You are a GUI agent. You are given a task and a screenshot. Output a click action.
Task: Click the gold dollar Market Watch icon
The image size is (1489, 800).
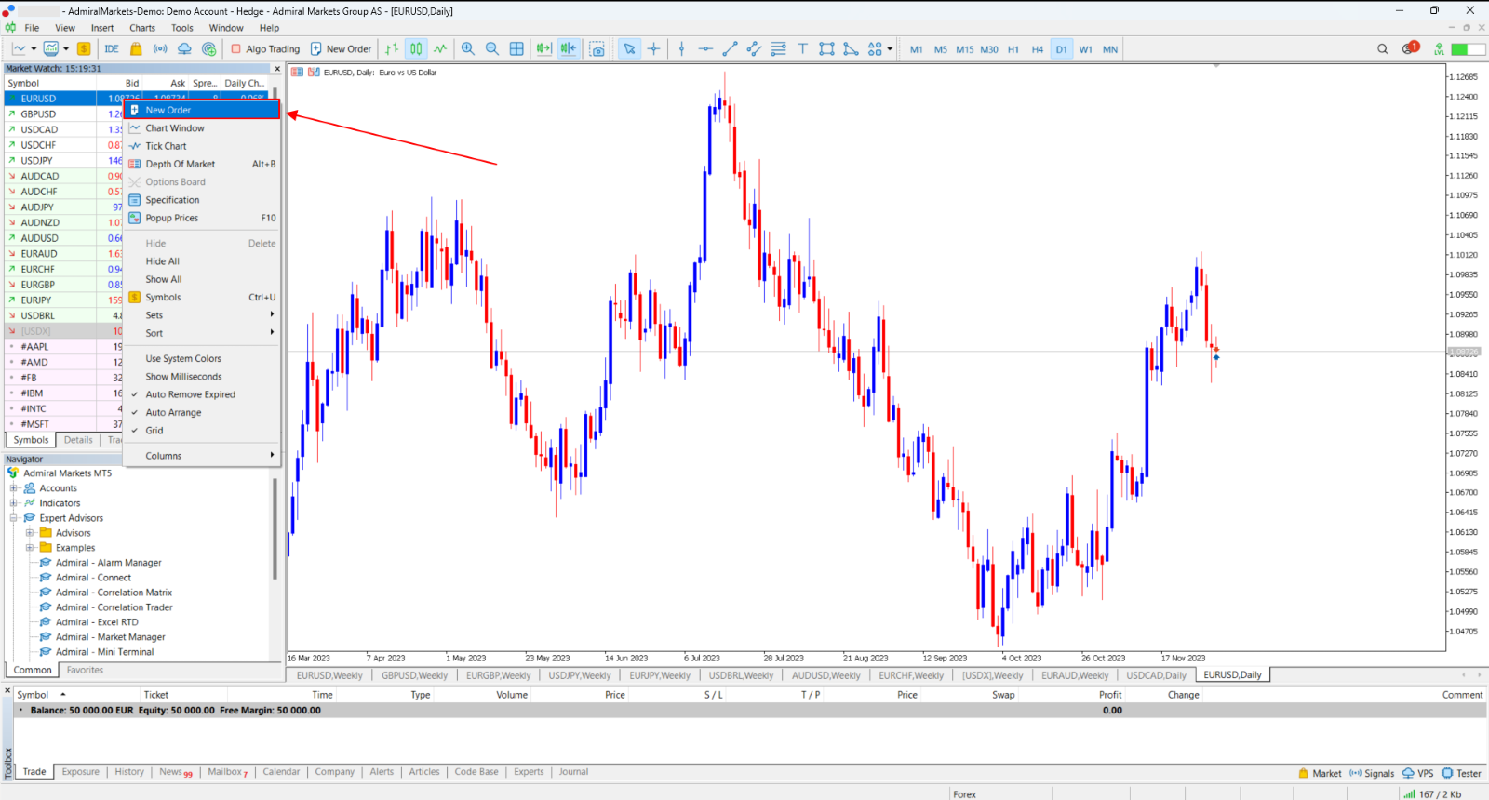click(x=84, y=49)
